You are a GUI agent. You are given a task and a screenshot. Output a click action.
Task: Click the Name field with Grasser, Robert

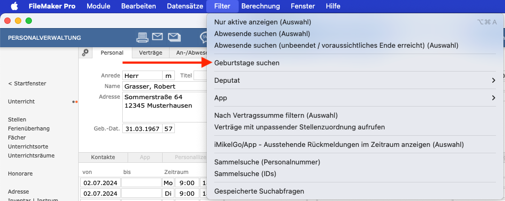[164, 86]
